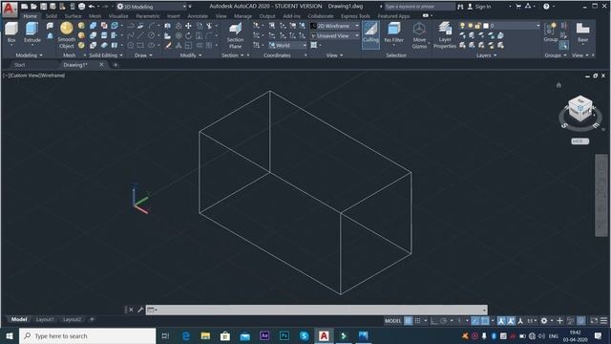Select the Rotate tool in Modify panel
Image resolution: width=611 pixels, height=344 pixels.
188,35
